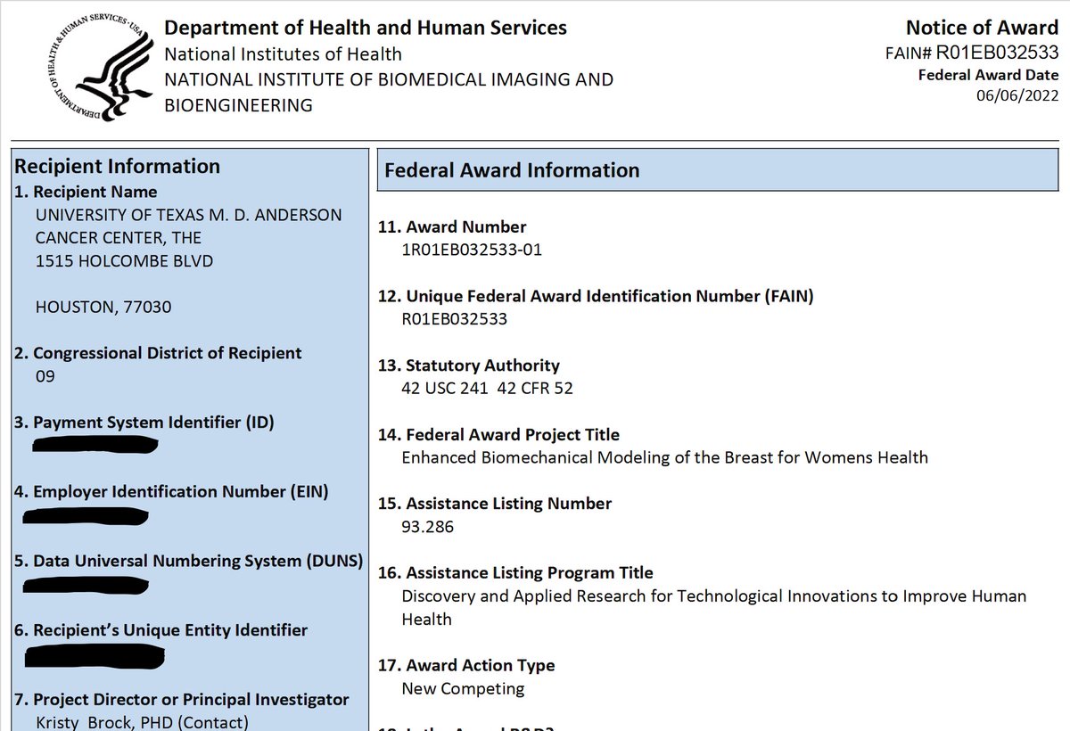
Task: Click the listing number '93.286'
Action: click(428, 527)
